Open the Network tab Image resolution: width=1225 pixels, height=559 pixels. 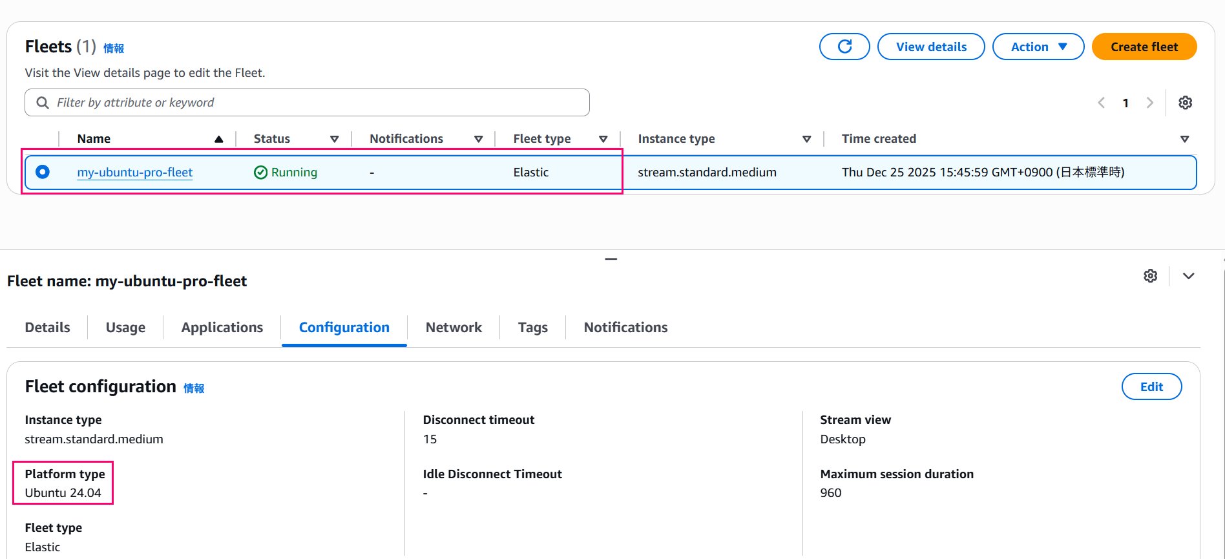[x=454, y=327]
